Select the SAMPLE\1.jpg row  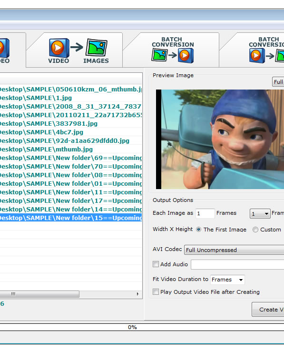pos(71,98)
